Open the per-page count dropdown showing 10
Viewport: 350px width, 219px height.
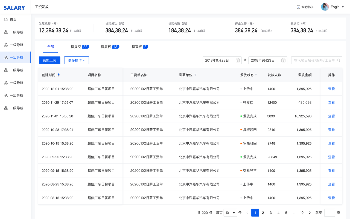[231, 213]
